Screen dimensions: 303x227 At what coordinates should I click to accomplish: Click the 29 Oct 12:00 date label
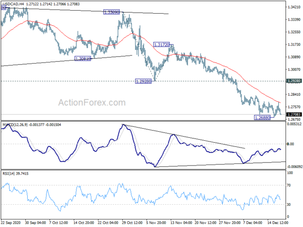132,223
